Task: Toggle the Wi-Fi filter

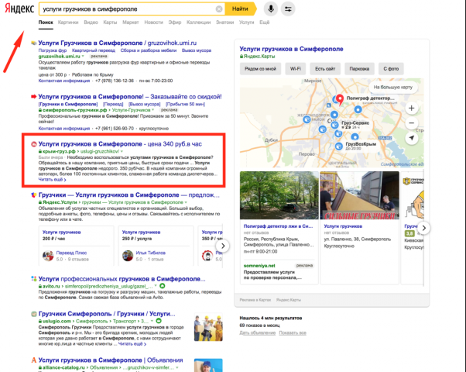Action: pyautogui.click(x=296, y=69)
